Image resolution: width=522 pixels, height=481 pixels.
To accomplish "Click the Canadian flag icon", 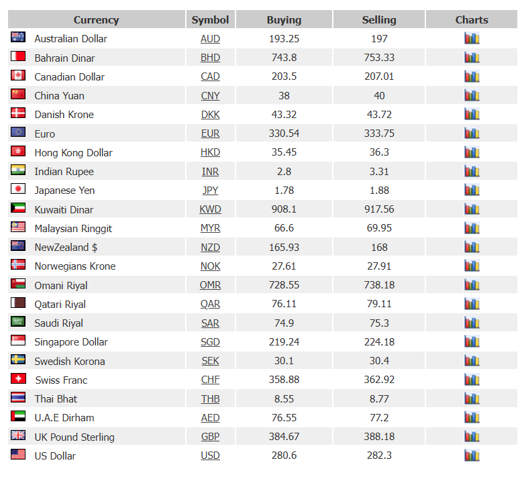I will tap(18, 75).
